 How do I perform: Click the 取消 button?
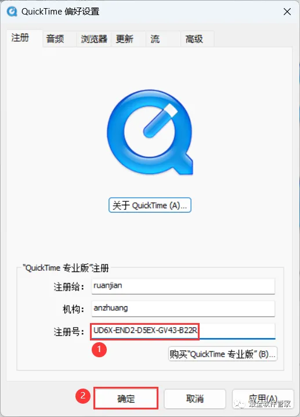[x=195, y=398]
